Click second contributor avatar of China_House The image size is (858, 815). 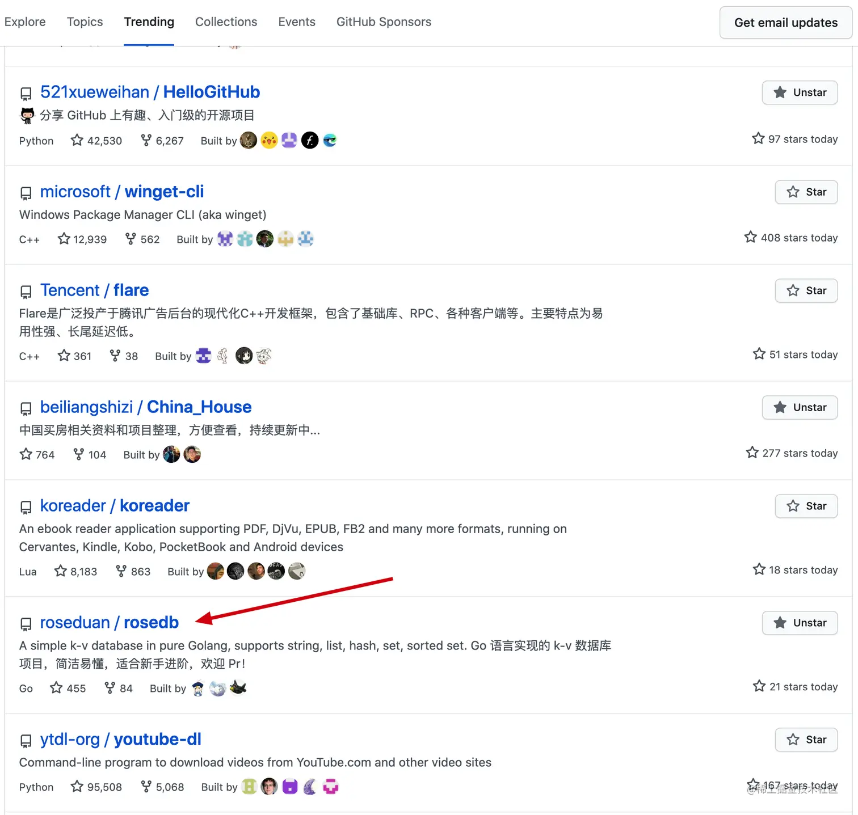(192, 454)
